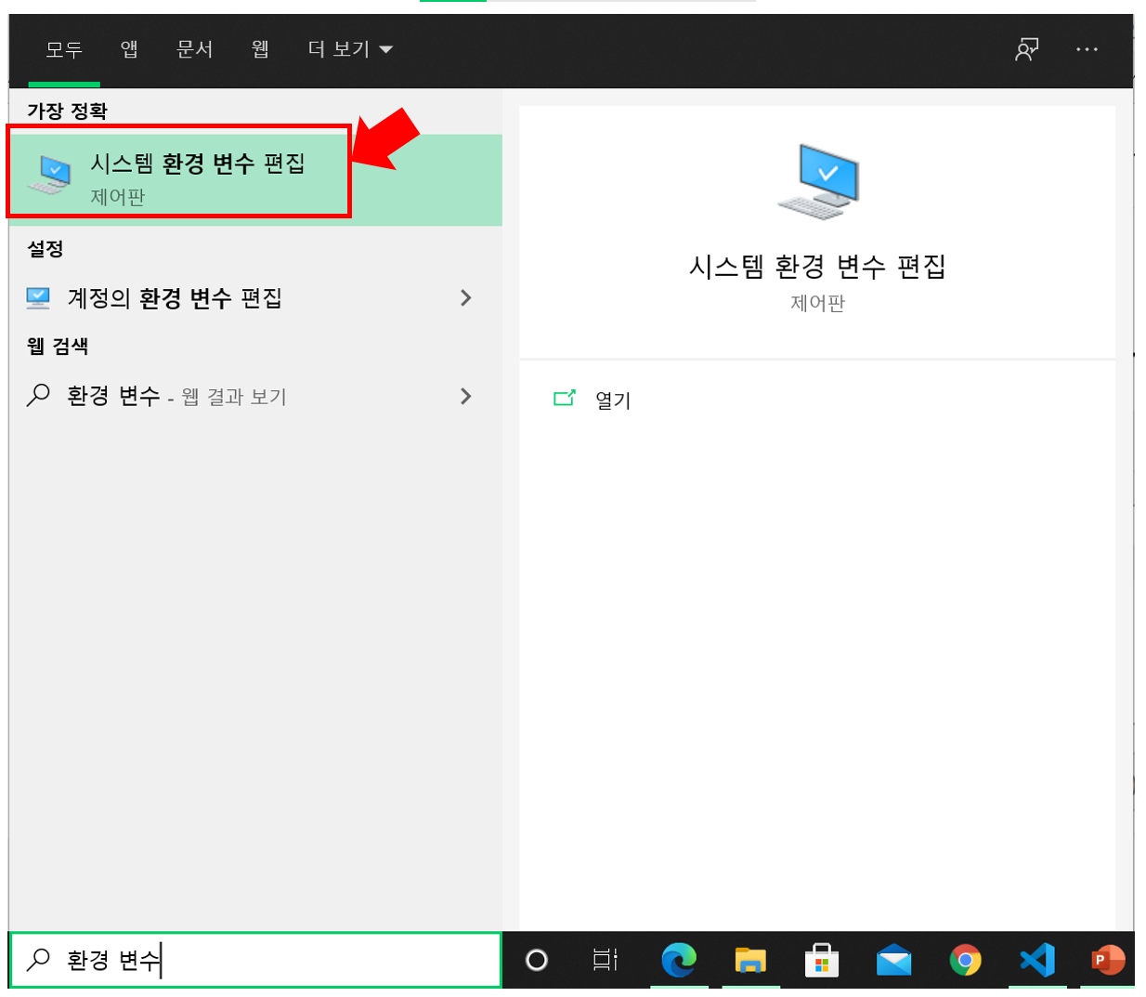Image resolution: width=1146 pixels, height=997 pixels.
Task: Click magnifier icon beside 환경 변수 web result
Action: click(x=38, y=395)
